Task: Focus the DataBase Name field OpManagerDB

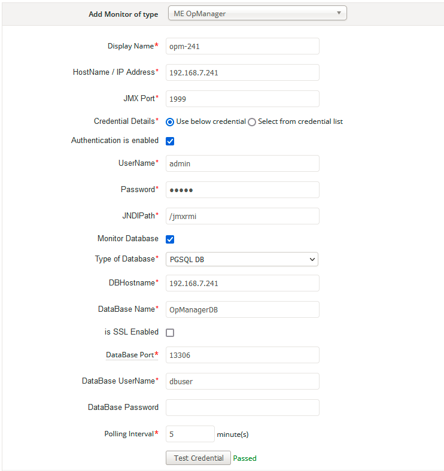Action: point(242,309)
